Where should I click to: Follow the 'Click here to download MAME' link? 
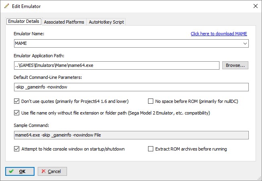tap(219, 34)
